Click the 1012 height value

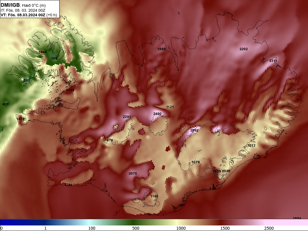pyautogui.click(x=251, y=145)
